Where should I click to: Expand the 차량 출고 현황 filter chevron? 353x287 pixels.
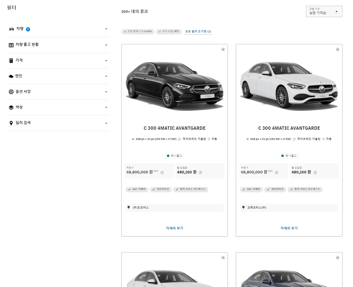106,45
